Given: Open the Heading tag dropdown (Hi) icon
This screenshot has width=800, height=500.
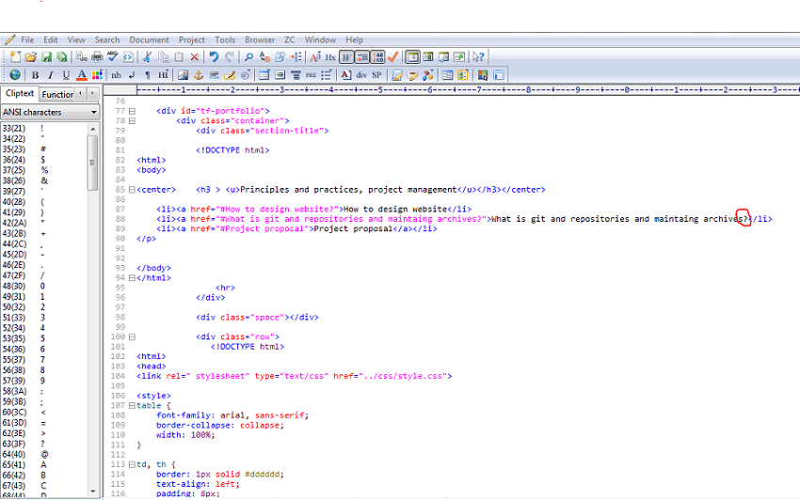Looking at the screenshot, I should coord(163,75).
